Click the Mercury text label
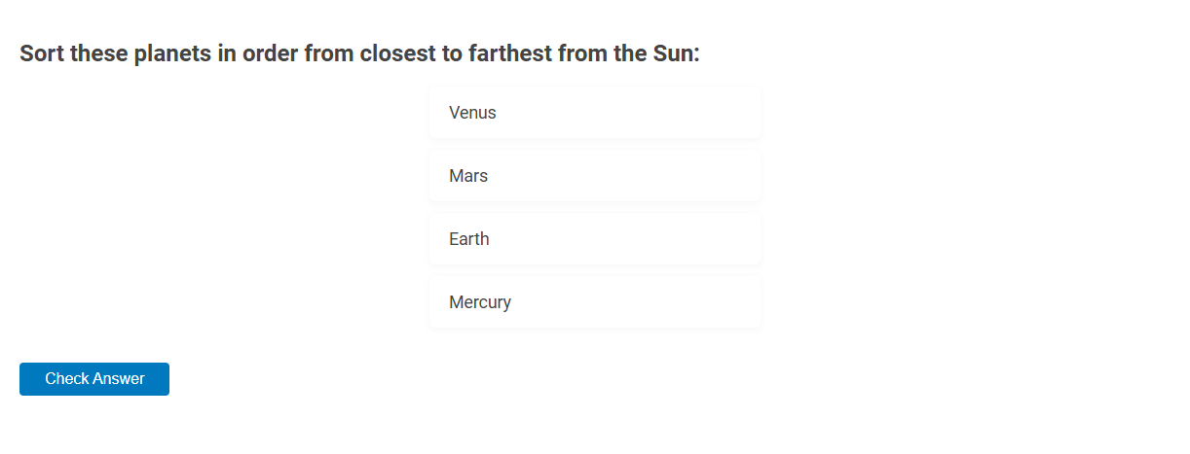The height and width of the screenshot is (454, 1190). coord(480,302)
